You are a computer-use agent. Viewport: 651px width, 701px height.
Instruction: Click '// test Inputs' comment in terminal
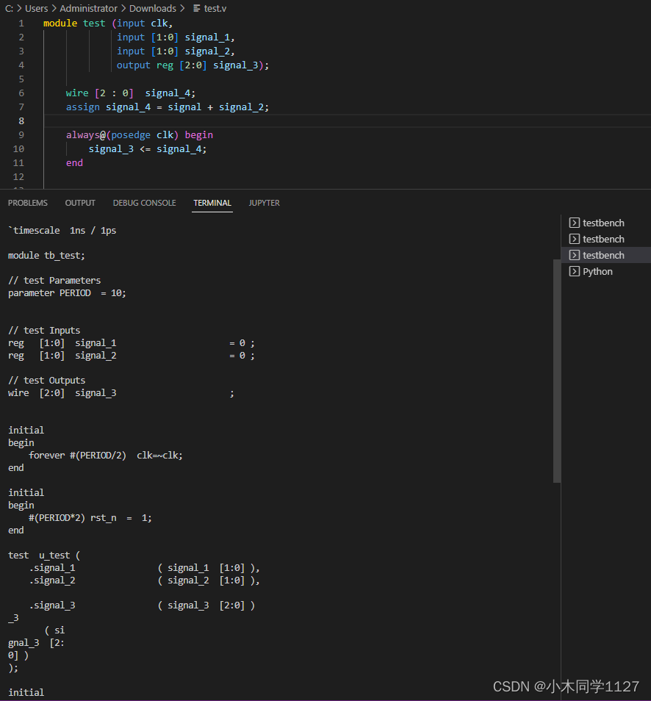44,331
